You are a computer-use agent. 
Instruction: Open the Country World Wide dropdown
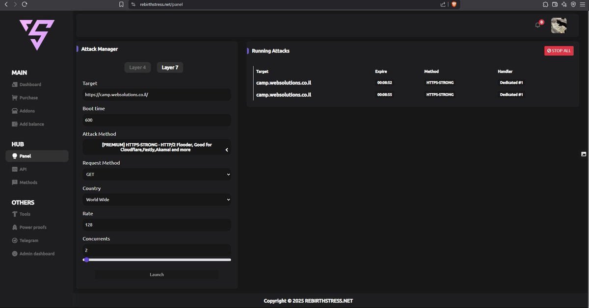[x=157, y=200]
